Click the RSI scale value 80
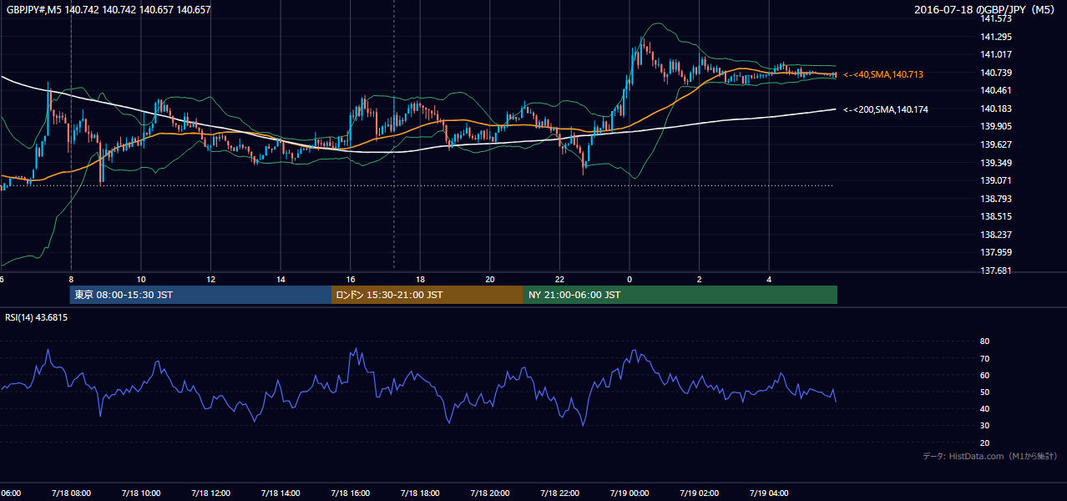Viewport: 1067px width, 501px height. pyautogui.click(x=985, y=342)
